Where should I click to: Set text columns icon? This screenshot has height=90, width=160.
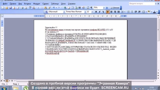[x=80, y=8]
